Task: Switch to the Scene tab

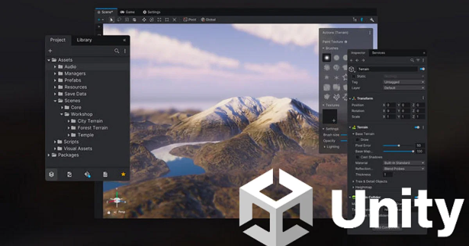Action: click(106, 12)
